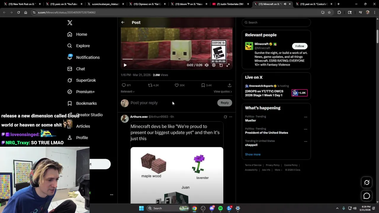Click the X Search box
379x213 pixels.
[276, 22]
